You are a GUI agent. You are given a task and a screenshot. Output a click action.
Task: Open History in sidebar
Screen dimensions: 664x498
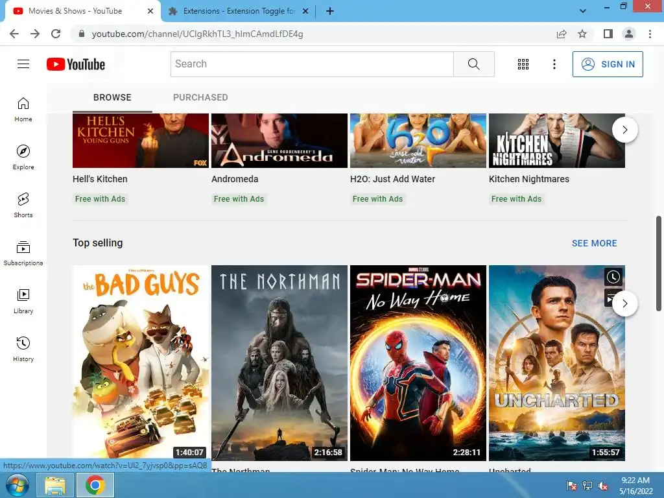click(x=23, y=350)
